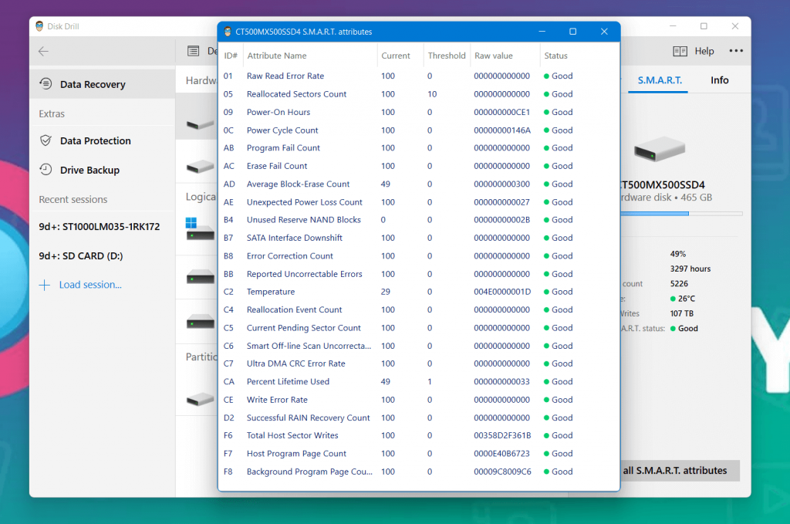
Task: Collapse the Partitions section
Action: 201,357
